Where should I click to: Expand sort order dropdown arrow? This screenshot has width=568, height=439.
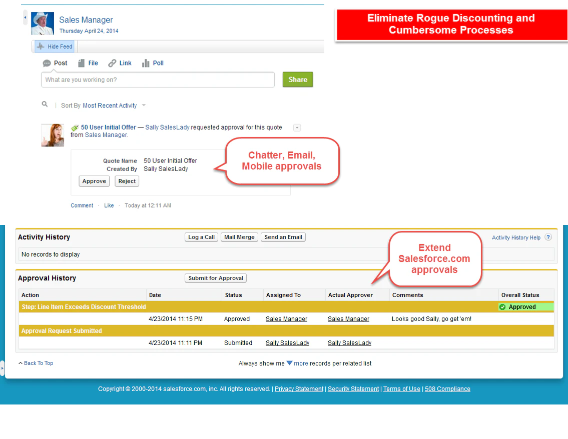(x=144, y=105)
